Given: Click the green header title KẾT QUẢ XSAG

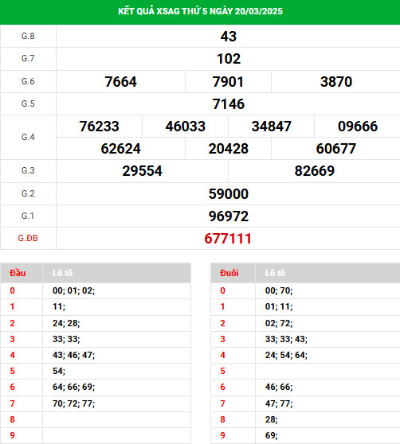Looking at the screenshot, I should pyautogui.click(x=200, y=11).
